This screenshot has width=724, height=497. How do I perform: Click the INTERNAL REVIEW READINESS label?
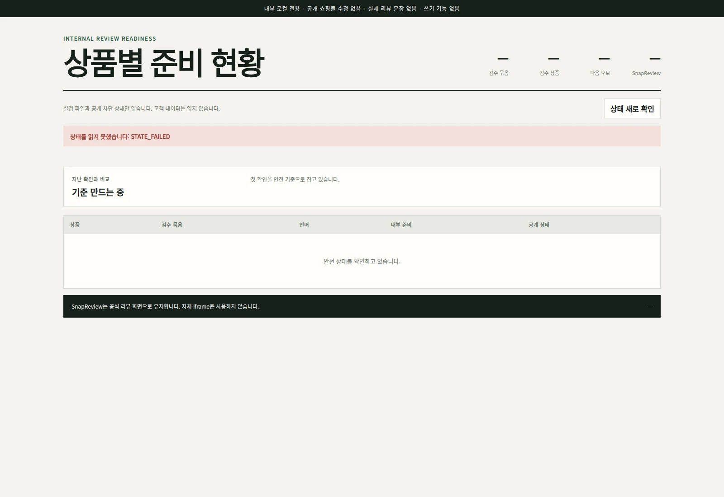point(110,39)
